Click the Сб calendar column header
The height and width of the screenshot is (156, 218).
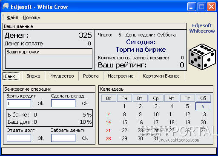pos(203,98)
